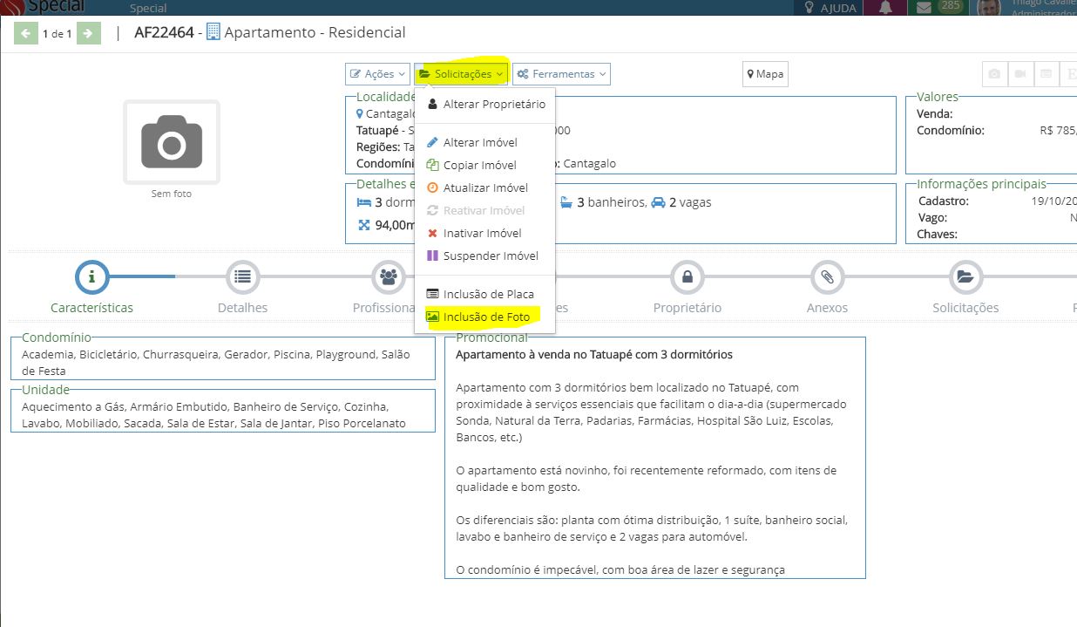Open the Solicitações dropdown menu
Image resolution: width=1077 pixels, height=627 pixels.
coord(460,73)
